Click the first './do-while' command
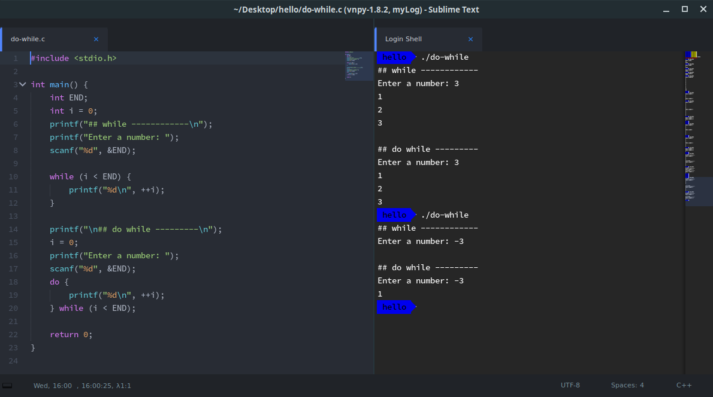713x397 pixels. pos(445,57)
